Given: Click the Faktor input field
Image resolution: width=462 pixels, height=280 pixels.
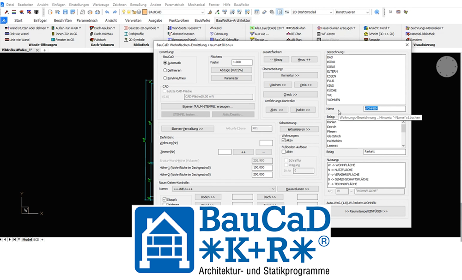Looking at the screenshot, I should click(x=242, y=62).
